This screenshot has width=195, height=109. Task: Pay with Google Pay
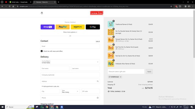(93, 27)
